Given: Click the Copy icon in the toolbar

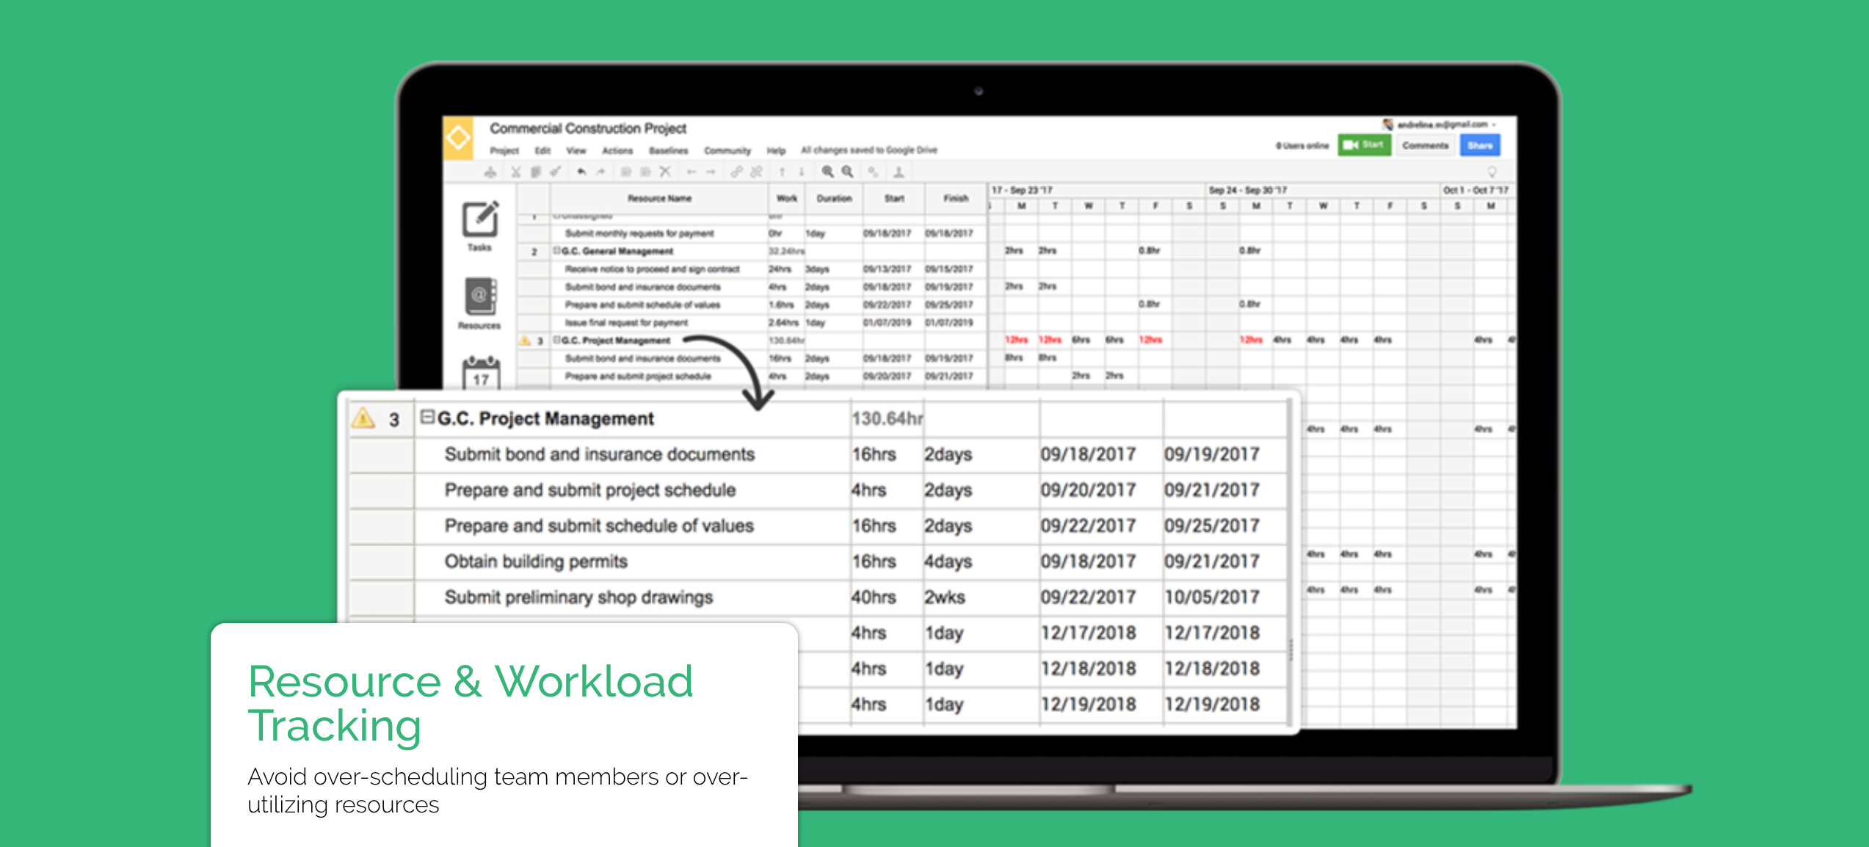Looking at the screenshot, I should pos(536,172).
